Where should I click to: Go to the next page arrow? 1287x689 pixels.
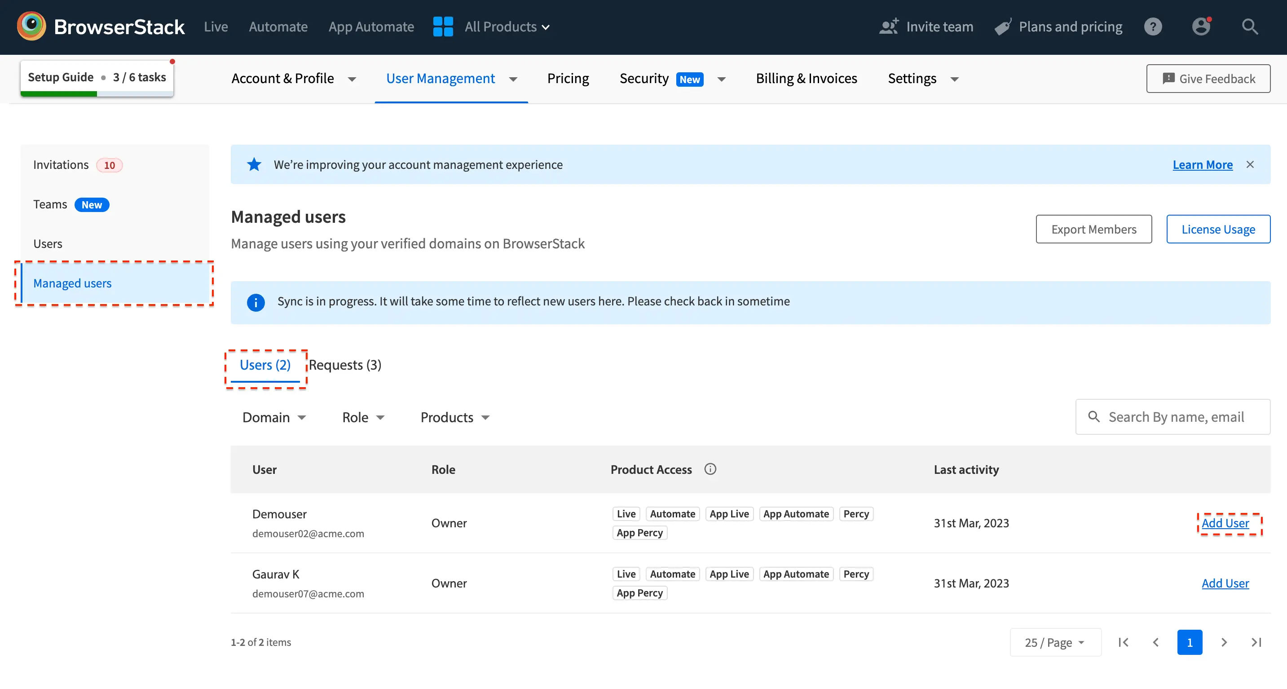(1224, 642)
